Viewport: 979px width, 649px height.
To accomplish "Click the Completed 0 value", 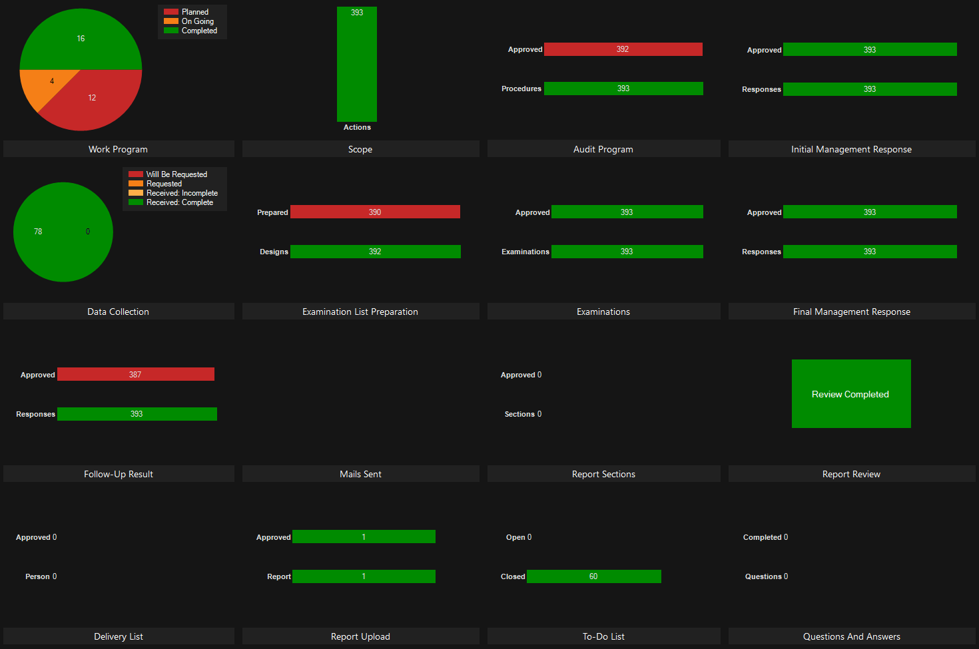I will (x=786, y=537).
